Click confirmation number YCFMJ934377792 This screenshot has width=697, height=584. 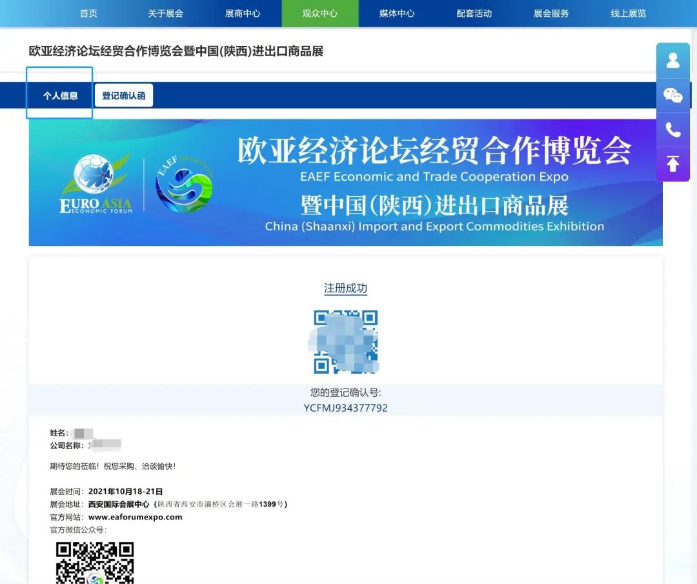pyautogui.click(x=345, y=408)
